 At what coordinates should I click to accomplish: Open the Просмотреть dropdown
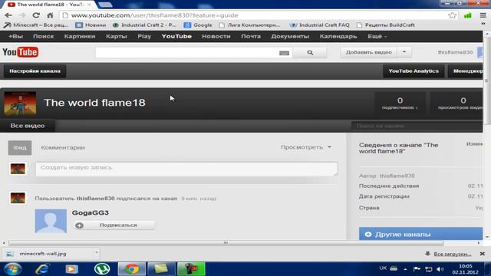tap(305, 147)
